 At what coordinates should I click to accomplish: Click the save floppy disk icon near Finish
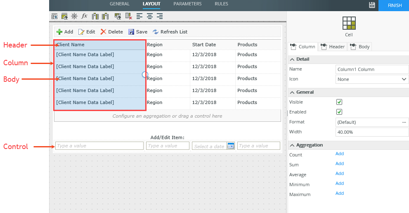371,5
